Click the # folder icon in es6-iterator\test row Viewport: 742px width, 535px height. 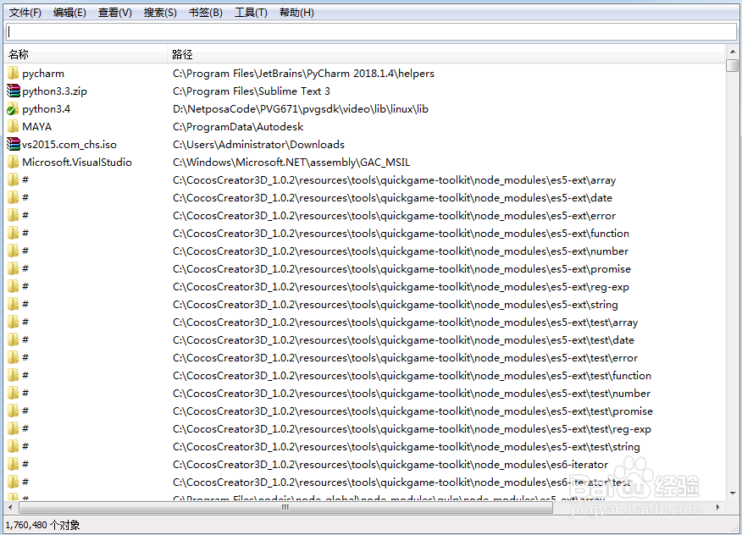(x=14, y=482)
